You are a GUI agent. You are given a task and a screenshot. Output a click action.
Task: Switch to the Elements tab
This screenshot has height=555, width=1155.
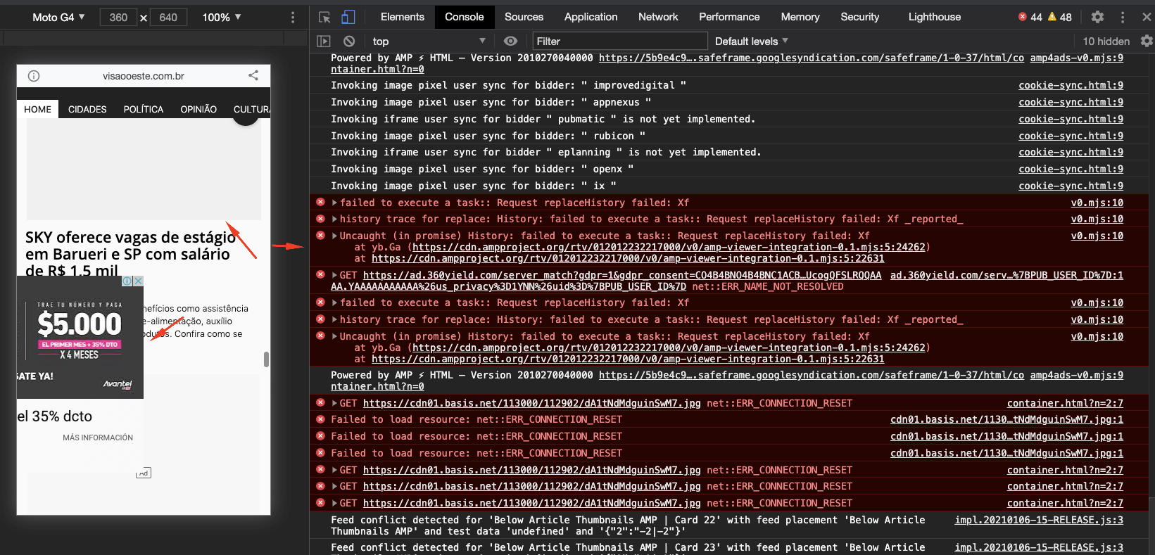click(403, 17)
